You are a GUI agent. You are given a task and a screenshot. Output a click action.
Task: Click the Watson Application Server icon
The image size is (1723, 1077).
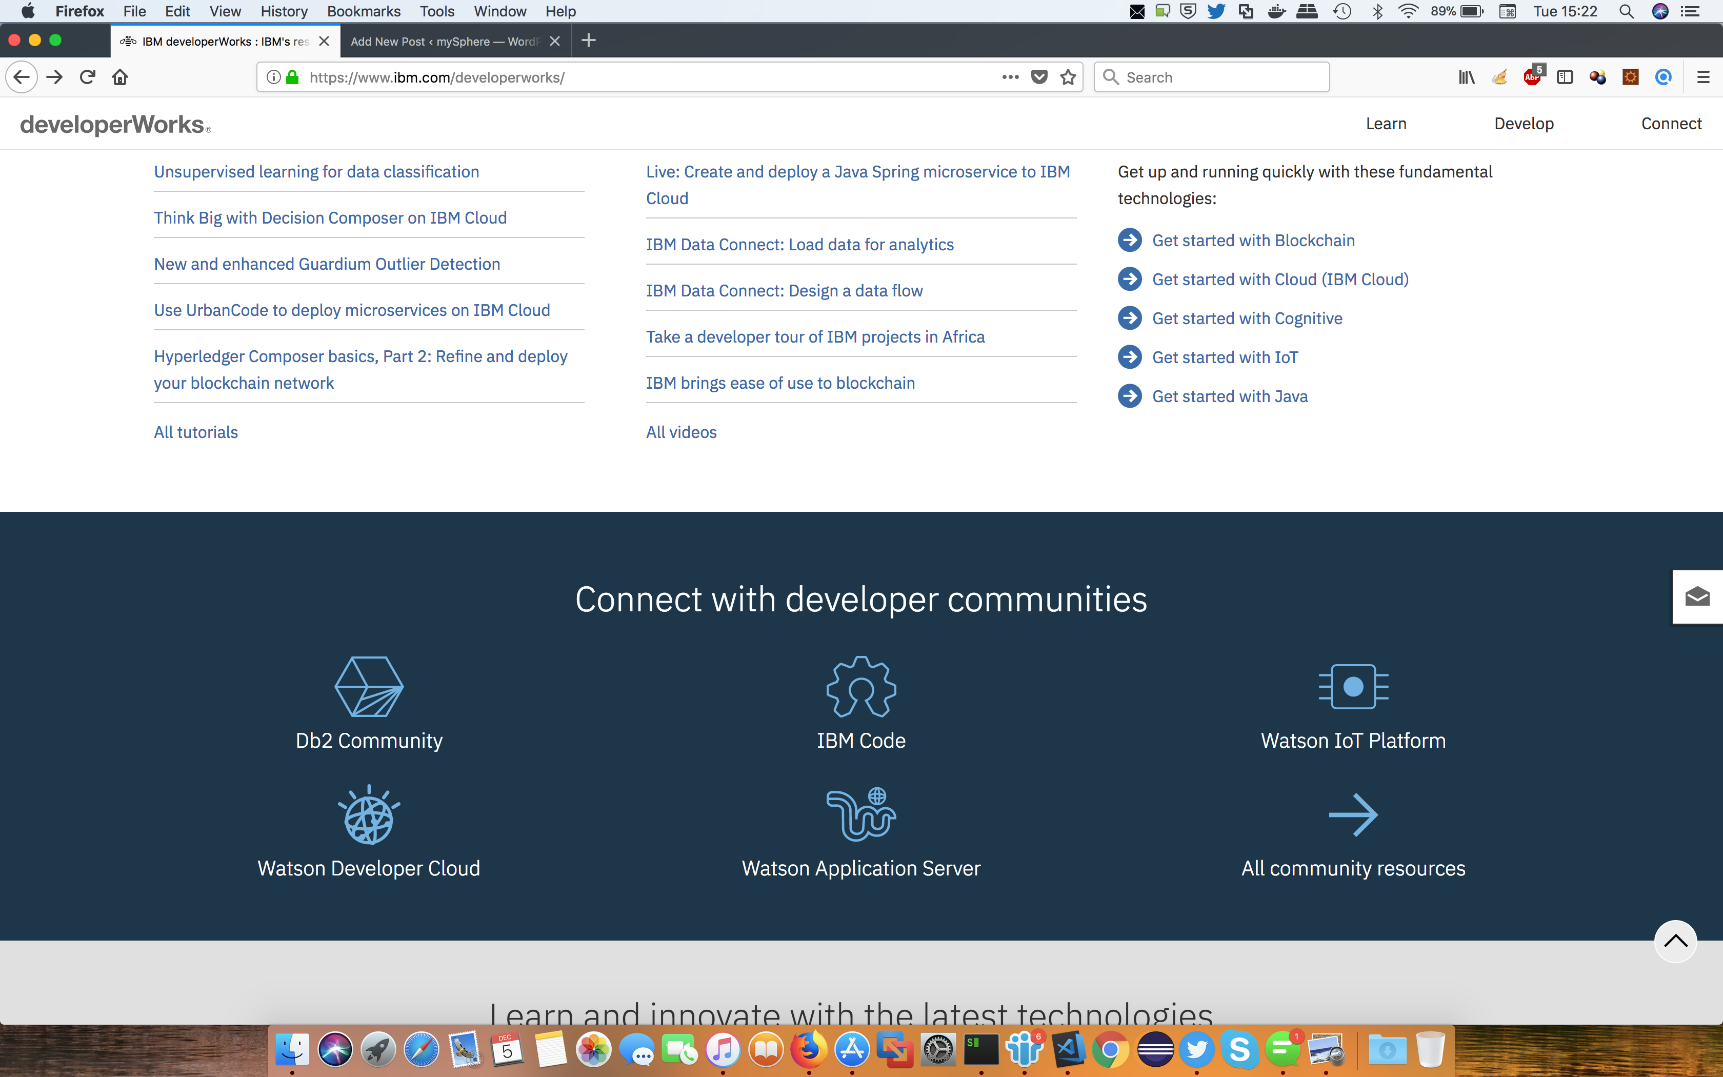pos(861,814)
